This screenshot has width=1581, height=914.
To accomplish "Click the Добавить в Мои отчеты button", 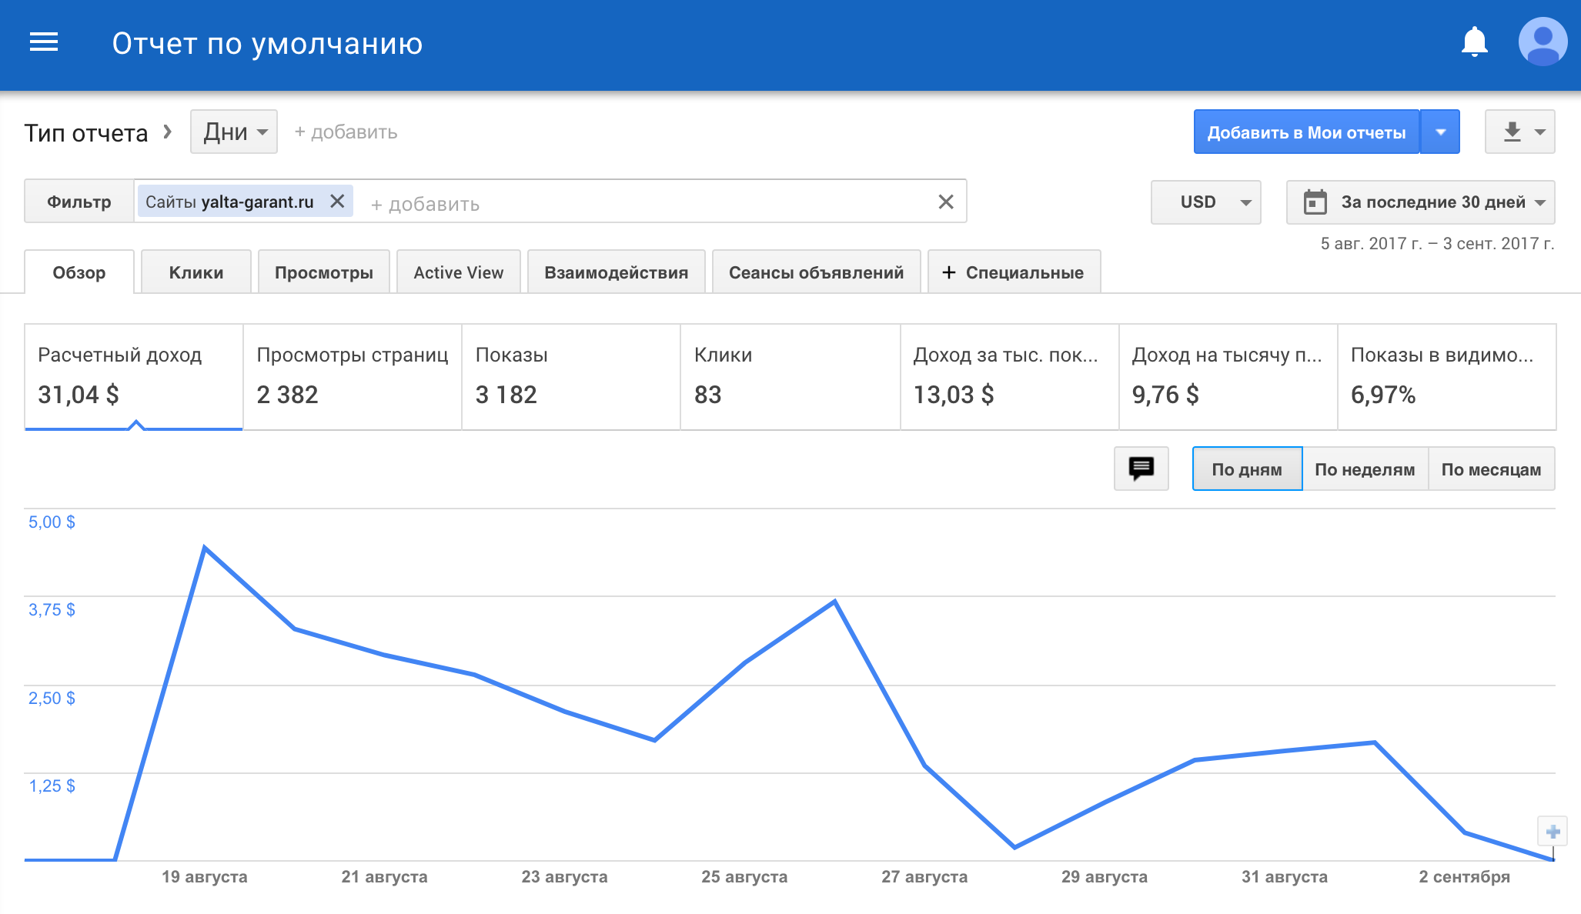I will pyautogui.click(x=1306, y=132).
